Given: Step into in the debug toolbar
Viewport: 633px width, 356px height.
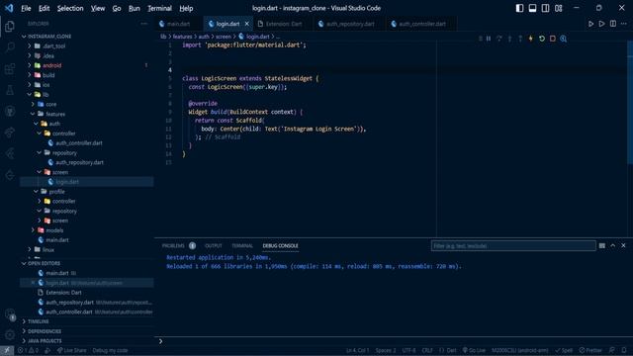Looking at the screenshot, I should (510, 39).
